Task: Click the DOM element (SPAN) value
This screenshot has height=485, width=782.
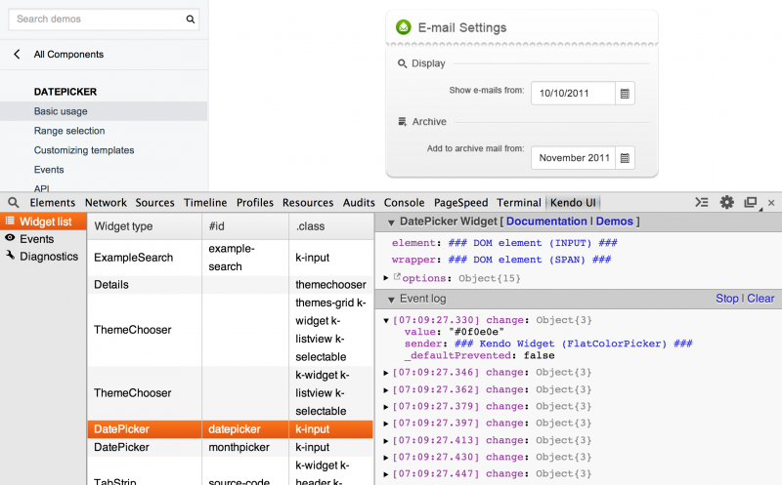Action: click(x=530, y=260)
